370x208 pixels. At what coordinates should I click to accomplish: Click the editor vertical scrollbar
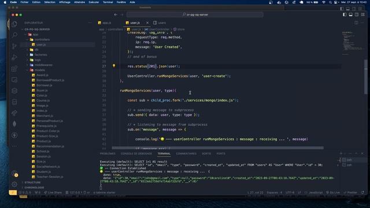(365, 77)
